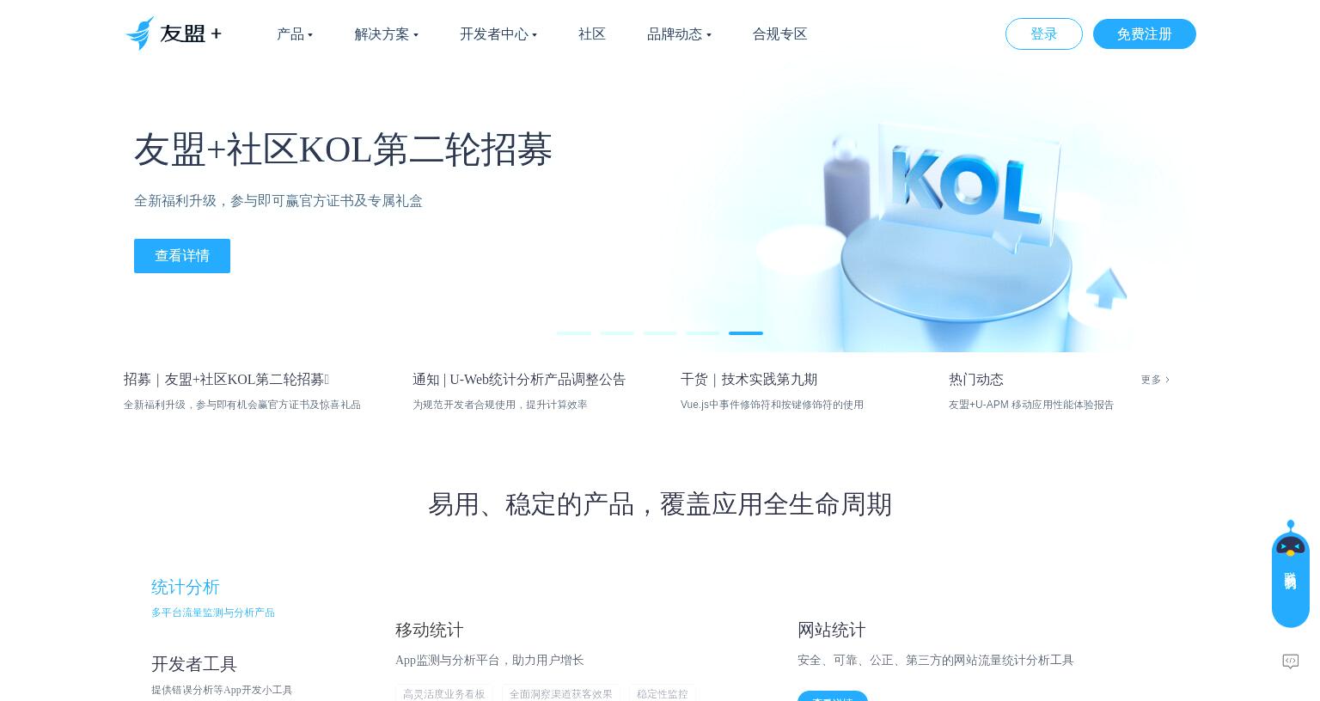The height and width of the screenshot is (701, 1320).
Task: Click the 登录 button
Action: (1044, 34)
